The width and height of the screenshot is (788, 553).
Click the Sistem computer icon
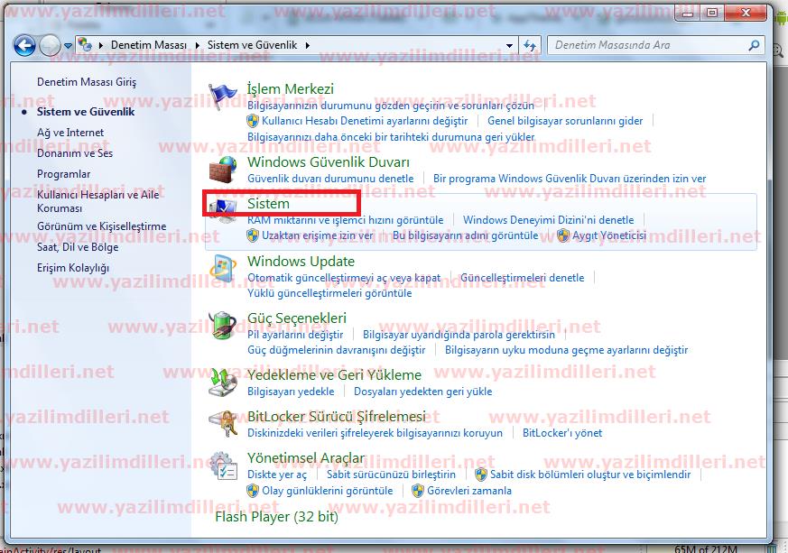click(x=222, y=210)
